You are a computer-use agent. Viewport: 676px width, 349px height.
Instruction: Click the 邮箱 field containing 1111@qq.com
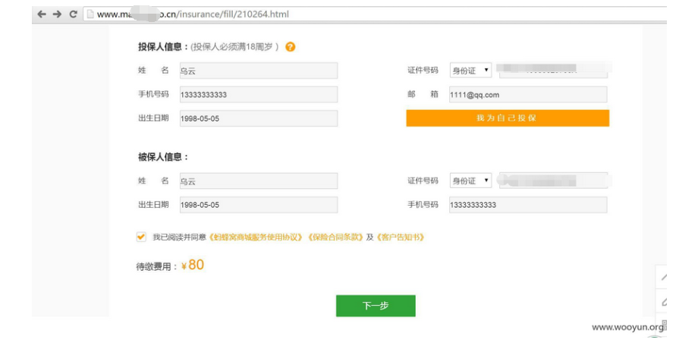[527, 95]
